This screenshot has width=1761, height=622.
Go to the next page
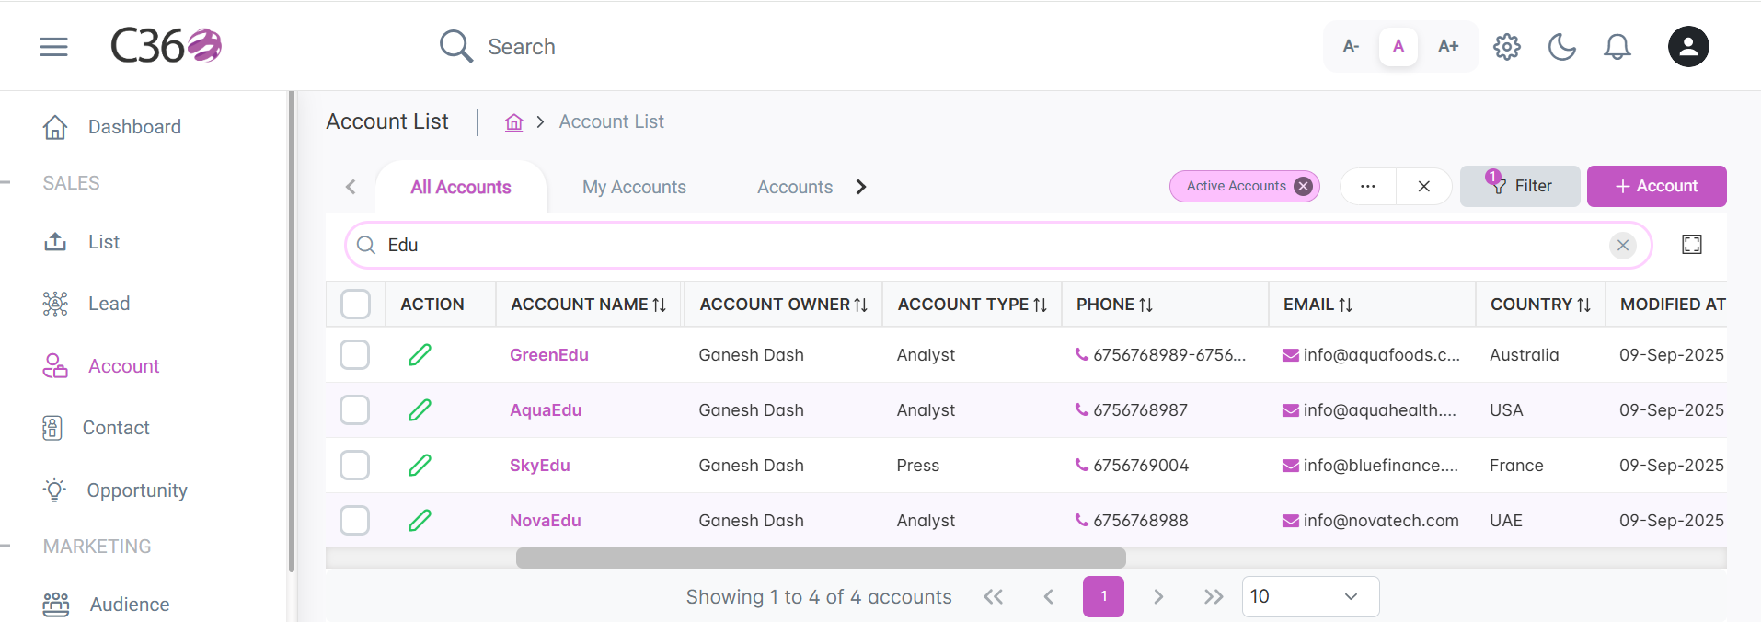click(1158, 596)
